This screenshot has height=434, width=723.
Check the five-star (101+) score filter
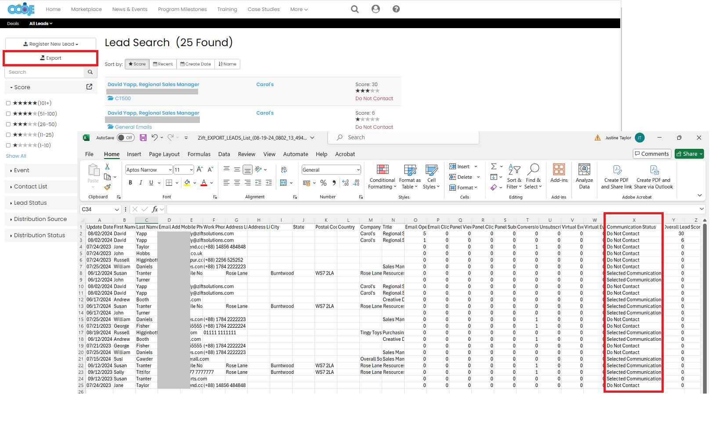click(x=8, y=103)
